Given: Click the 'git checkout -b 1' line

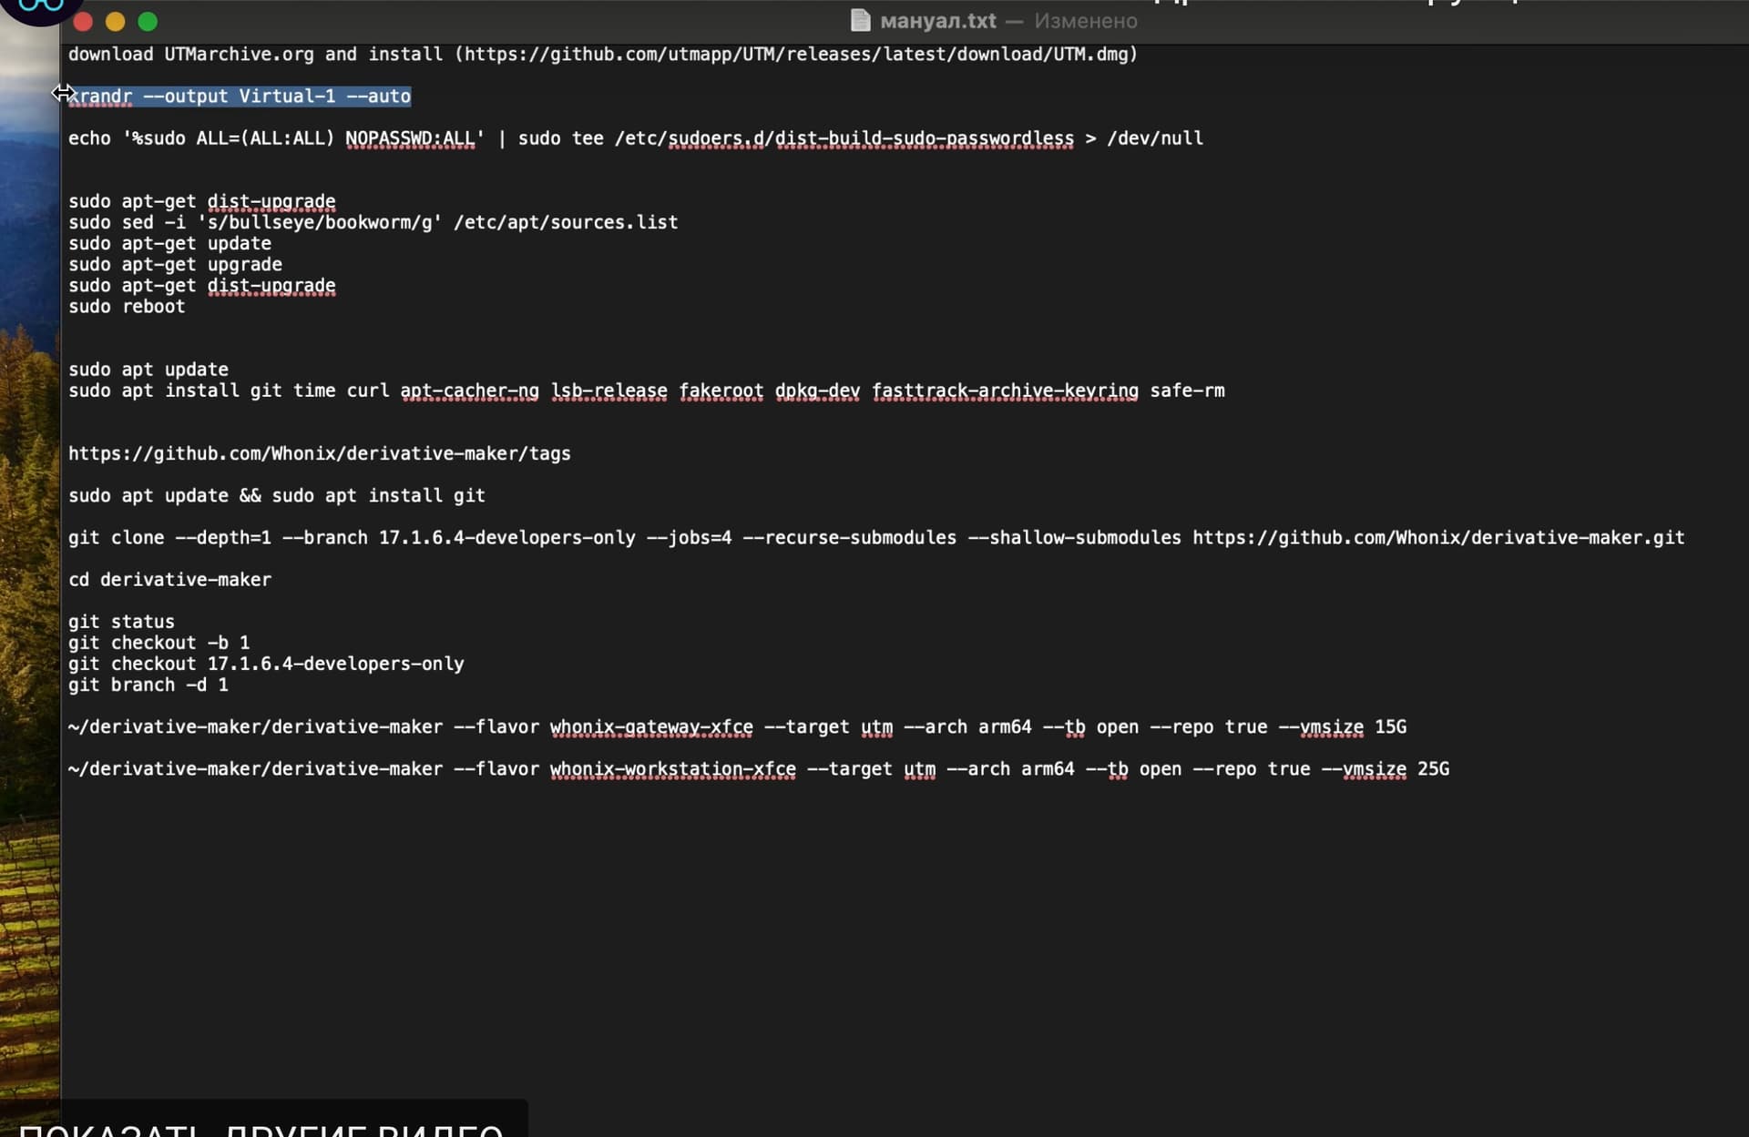Looking at the screenshot, I should [159, 642].
